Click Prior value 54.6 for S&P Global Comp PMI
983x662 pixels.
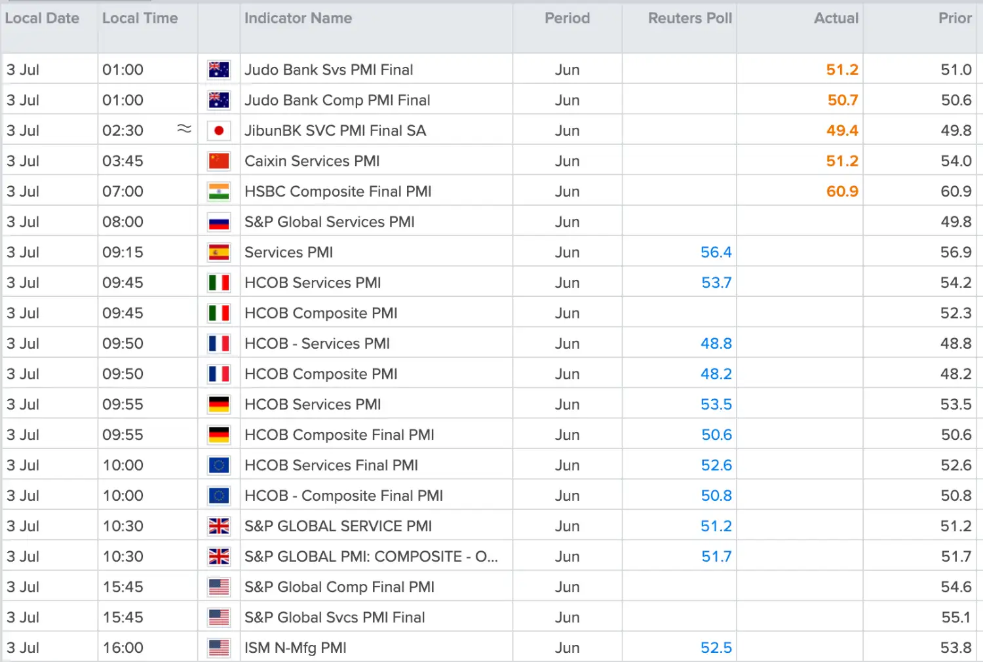(956, 587)
